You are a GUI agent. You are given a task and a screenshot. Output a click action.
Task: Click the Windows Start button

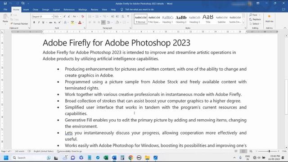click(6, 157)
